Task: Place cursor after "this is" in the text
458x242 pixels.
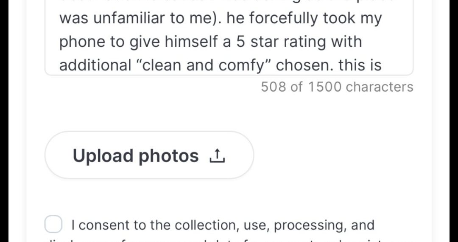Action: pyautogui.click(x=383, y=65)
